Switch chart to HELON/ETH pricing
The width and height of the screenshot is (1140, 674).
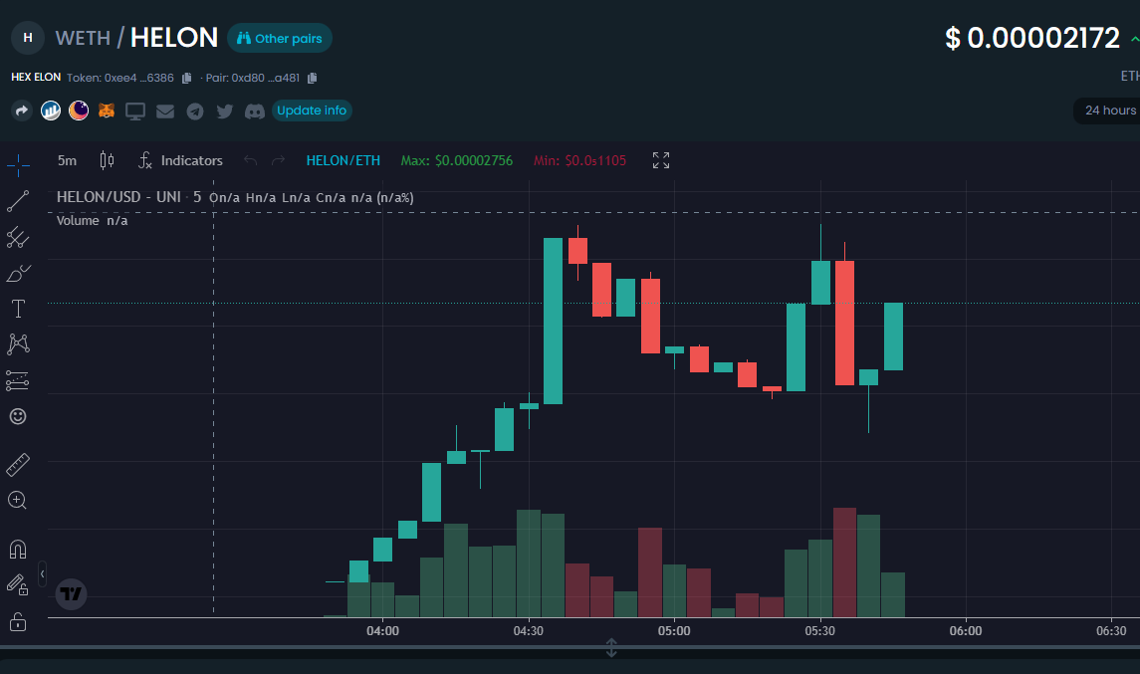coord(343,160)
